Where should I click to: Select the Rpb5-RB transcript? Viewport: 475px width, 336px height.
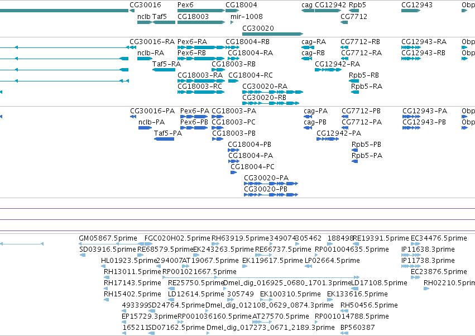[x=354, y=81]
